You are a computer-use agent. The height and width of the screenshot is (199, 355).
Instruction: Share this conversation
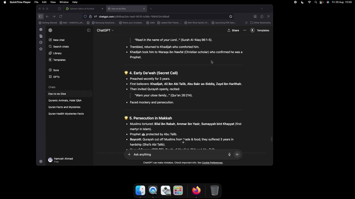pyautogui.click(x=233, y=30)
